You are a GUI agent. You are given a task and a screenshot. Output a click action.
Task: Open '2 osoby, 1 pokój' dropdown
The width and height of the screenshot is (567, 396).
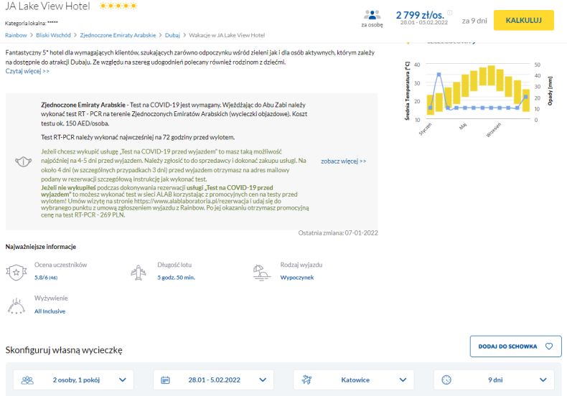[x=73, y=379]
